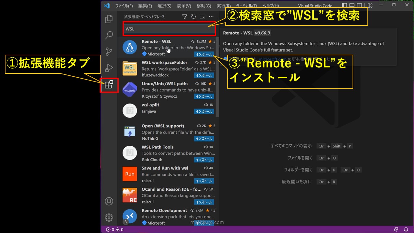Select the Extensions view icon
The height and width of the screenshot is (233, 414).
tap(109, 85)
